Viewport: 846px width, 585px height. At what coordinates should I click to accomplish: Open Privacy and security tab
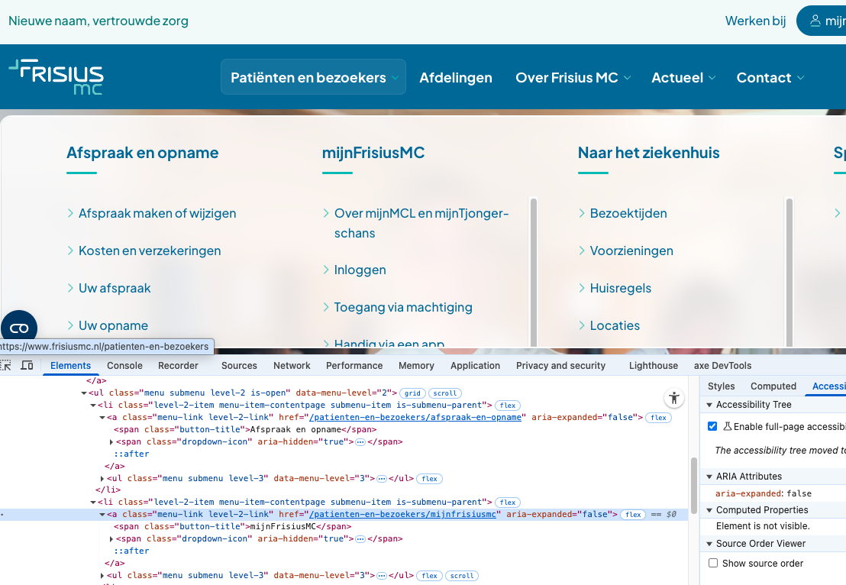(x=560, y=365)
